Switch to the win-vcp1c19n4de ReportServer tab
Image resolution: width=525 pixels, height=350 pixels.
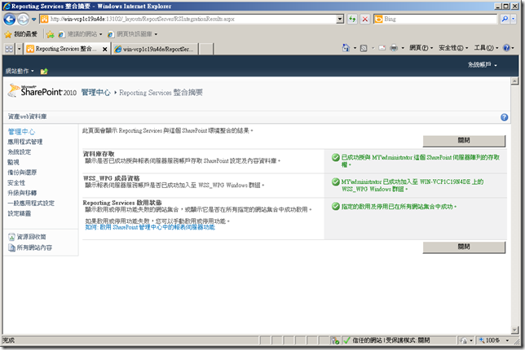click(155, 49)
